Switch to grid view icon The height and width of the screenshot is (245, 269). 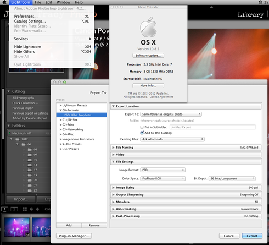[x=25, y=209]
